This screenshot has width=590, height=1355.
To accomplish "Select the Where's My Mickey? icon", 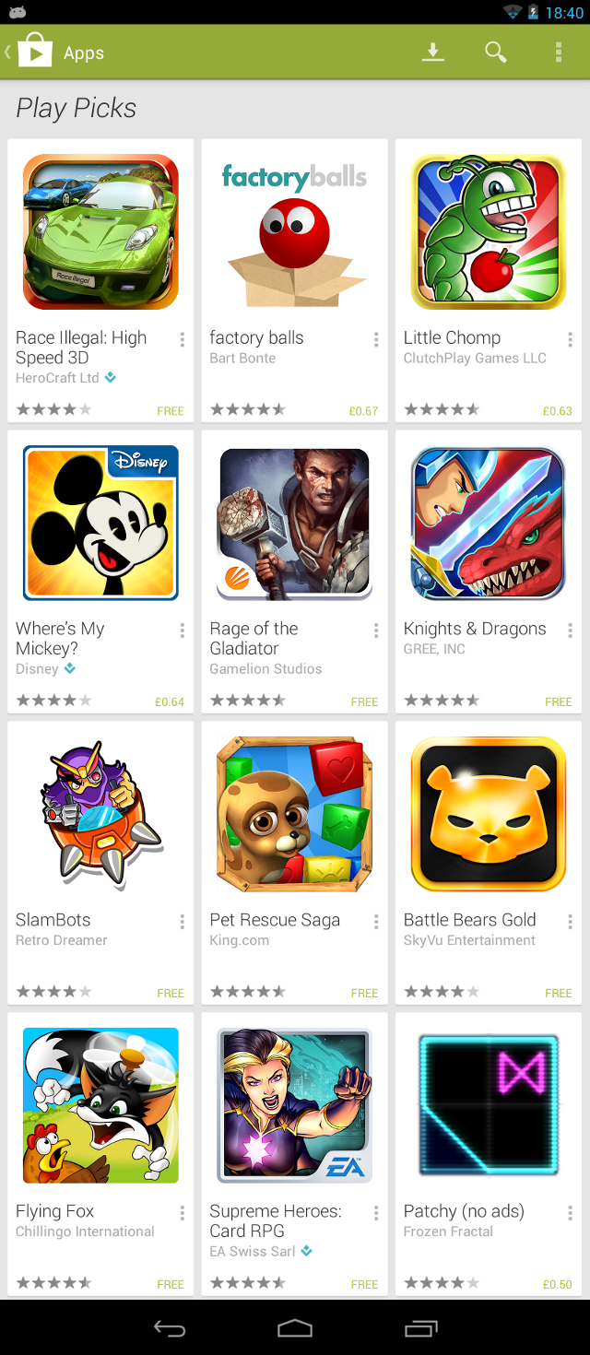I will point(100,523).
